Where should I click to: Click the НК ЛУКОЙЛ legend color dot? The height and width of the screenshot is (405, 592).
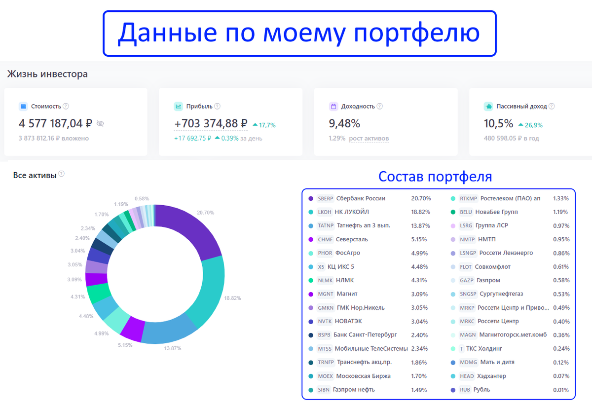coord(311,212)
